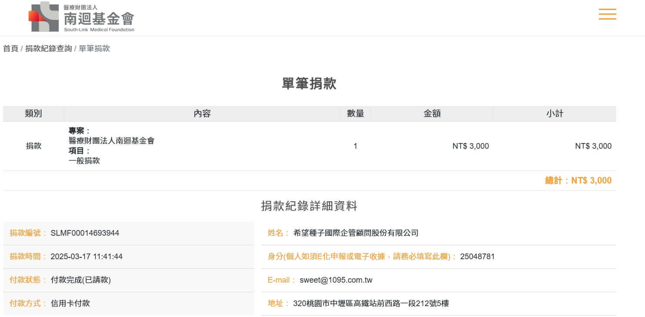The width and height of the screenshot is (645, 317).
Task: Click the donation time 2025-03-17 11:41:44
Action: (x=87, y=257)
